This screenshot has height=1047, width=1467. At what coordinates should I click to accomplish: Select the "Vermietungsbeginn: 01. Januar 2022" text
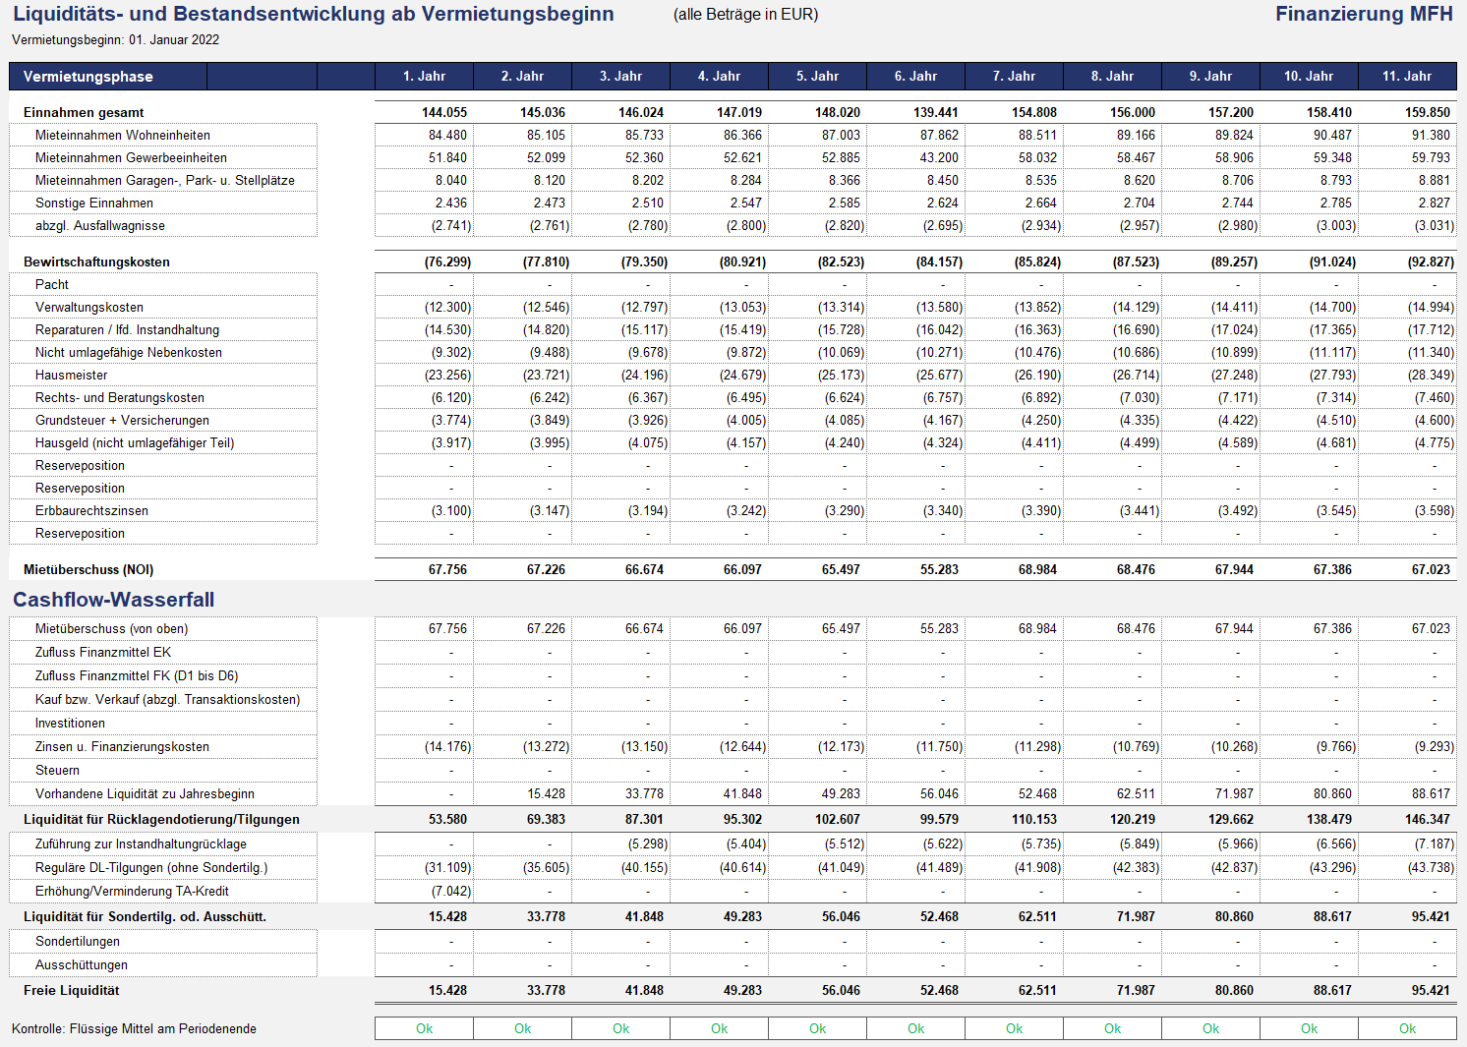pyautogui.click(x=116, y=40)
